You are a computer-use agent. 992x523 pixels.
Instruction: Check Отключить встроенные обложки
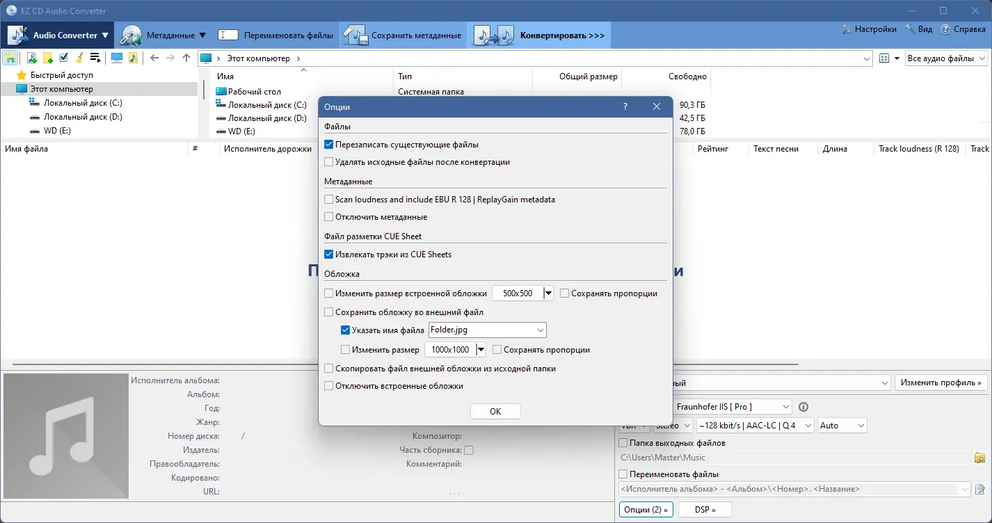(329, 386)
